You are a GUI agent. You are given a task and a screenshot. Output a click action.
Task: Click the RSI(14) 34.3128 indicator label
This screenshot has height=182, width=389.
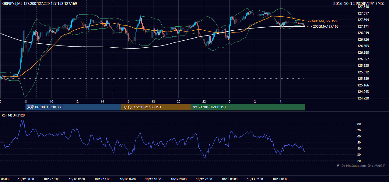coord(13,115)
